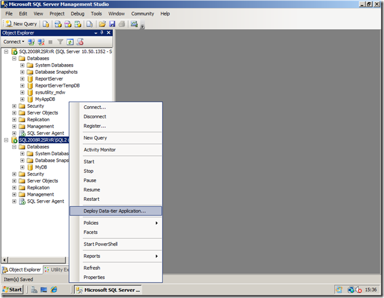Open the Project menu

[x=57, y=14]
